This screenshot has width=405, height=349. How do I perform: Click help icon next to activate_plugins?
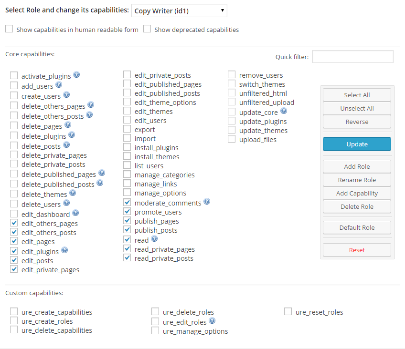pyautogui.click(x=76, y=75)
